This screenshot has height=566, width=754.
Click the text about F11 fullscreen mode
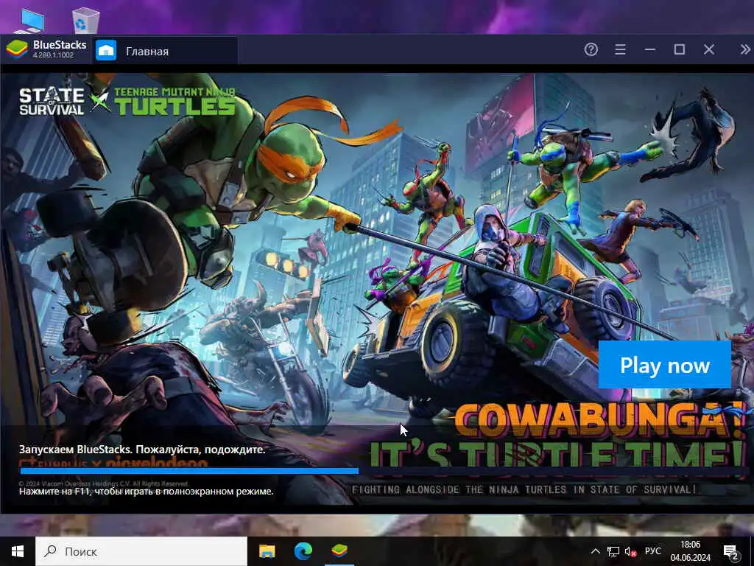click(x=147, y=492)
